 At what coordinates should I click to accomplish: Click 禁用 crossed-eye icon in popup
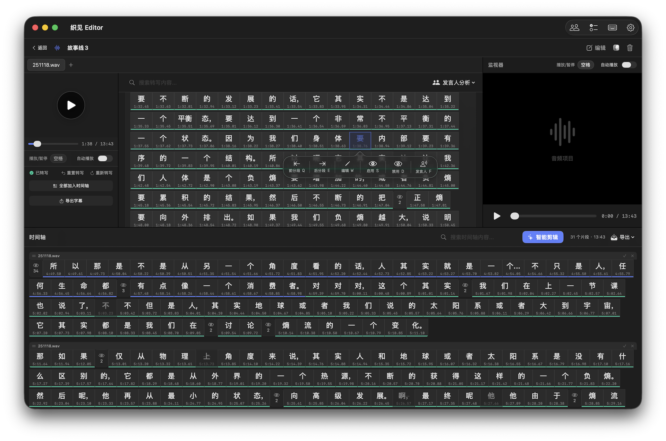pyautogui.click(x=398, y=164)
